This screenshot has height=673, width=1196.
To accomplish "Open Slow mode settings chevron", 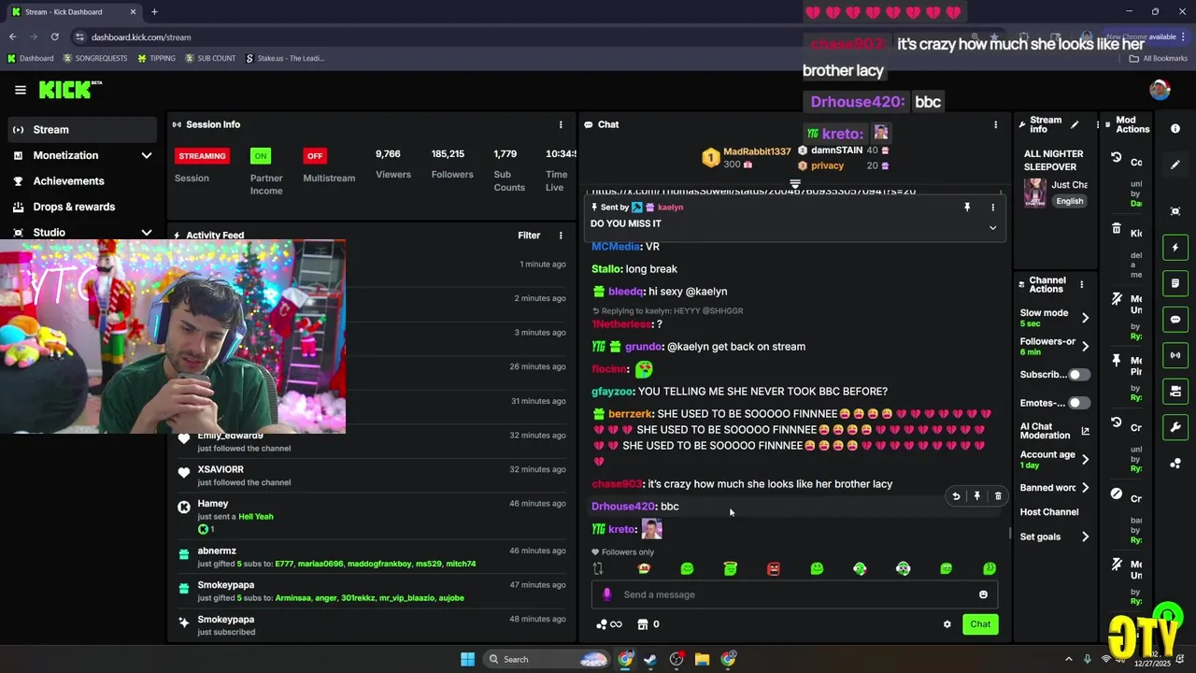I will click(x=1085, y=318).
